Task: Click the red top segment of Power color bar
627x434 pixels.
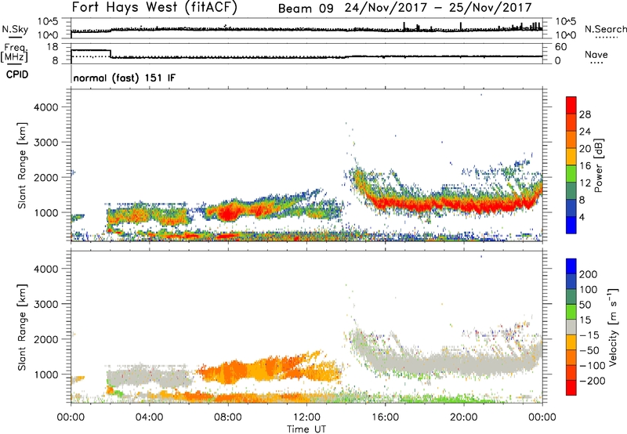Action: [571, 105]
